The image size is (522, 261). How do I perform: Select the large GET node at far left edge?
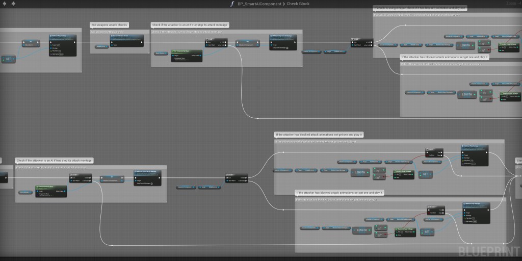[x=8, y=59]
